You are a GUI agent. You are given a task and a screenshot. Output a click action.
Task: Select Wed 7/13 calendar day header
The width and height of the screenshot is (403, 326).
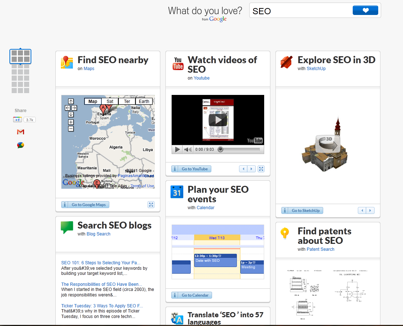pos(217,238)
